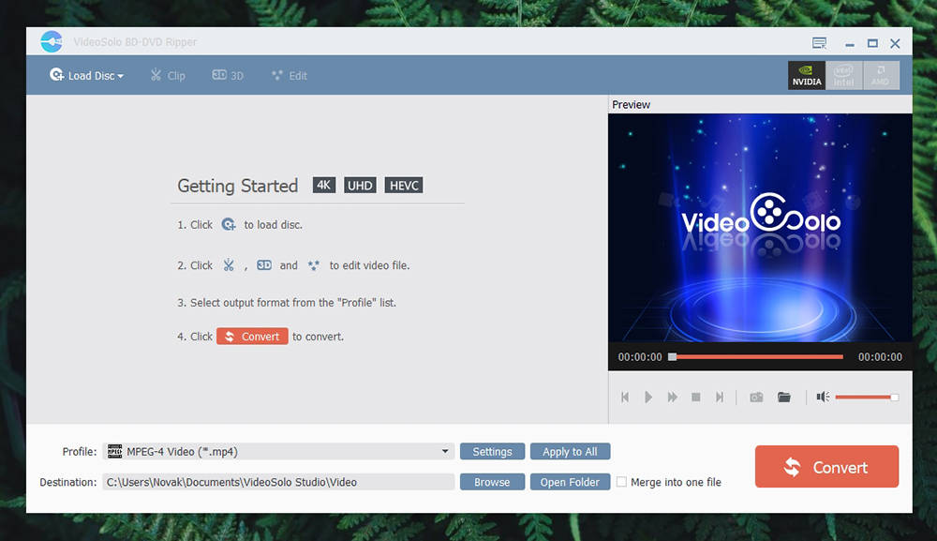Take a snapshot with camera icon

click(x=756, y=397)
